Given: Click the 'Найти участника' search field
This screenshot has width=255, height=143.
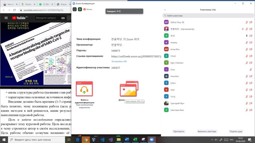Looking at the screenshot, I should 208,16.
